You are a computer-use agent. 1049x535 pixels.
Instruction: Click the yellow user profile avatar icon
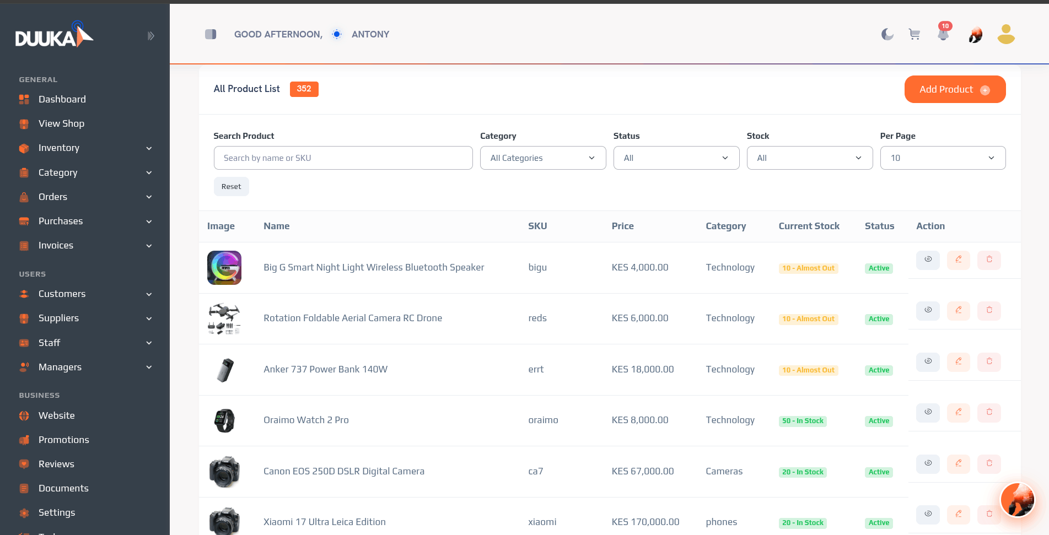[x=1006, y=34]
